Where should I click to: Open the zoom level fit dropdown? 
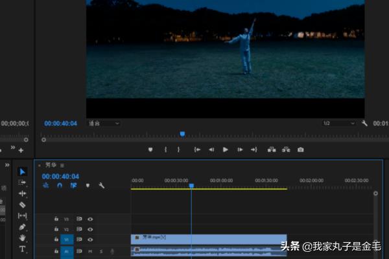click(104, 123)
